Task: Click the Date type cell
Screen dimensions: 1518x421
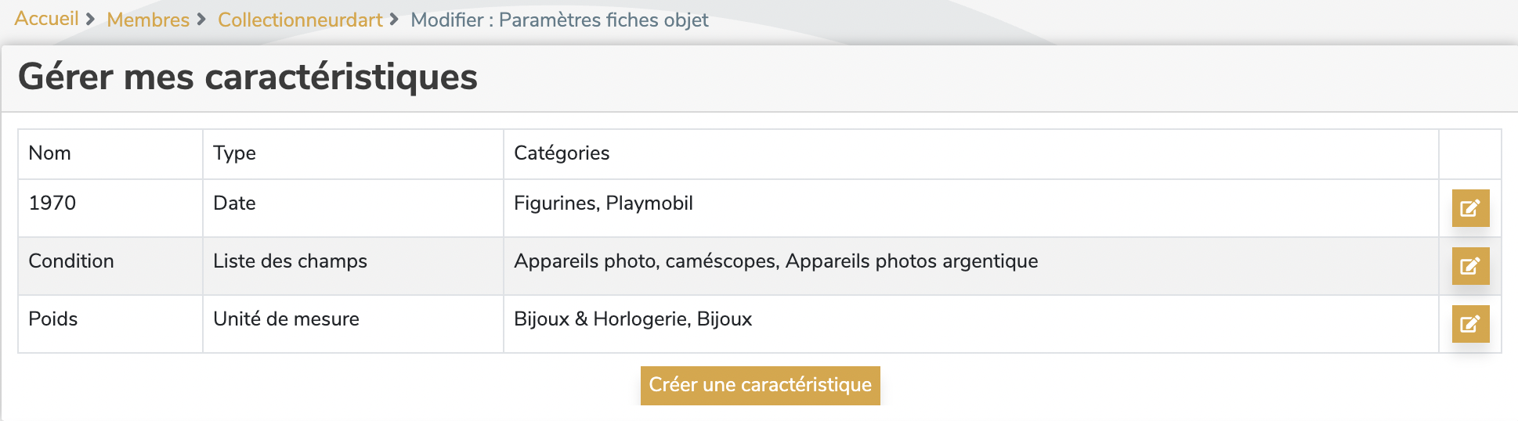Action: pyautogui.click(x=353, y=208)
